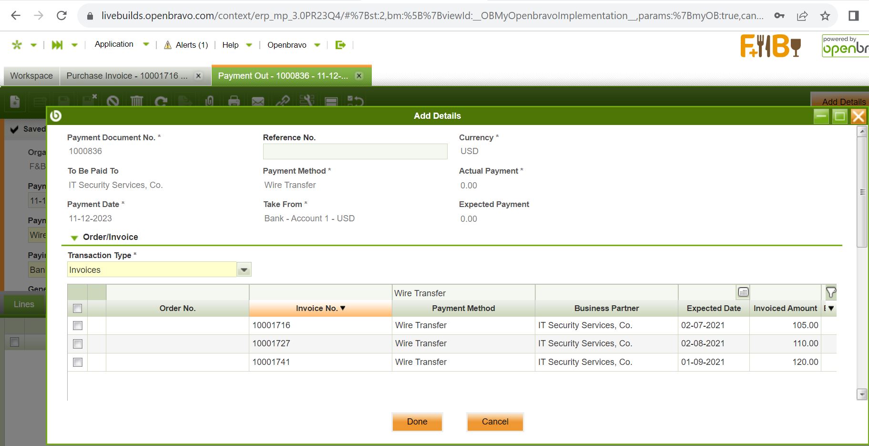Click the calendar icon in Expected Date filter
The width and height of the screenshot is (869, 446).
point(743,292)
